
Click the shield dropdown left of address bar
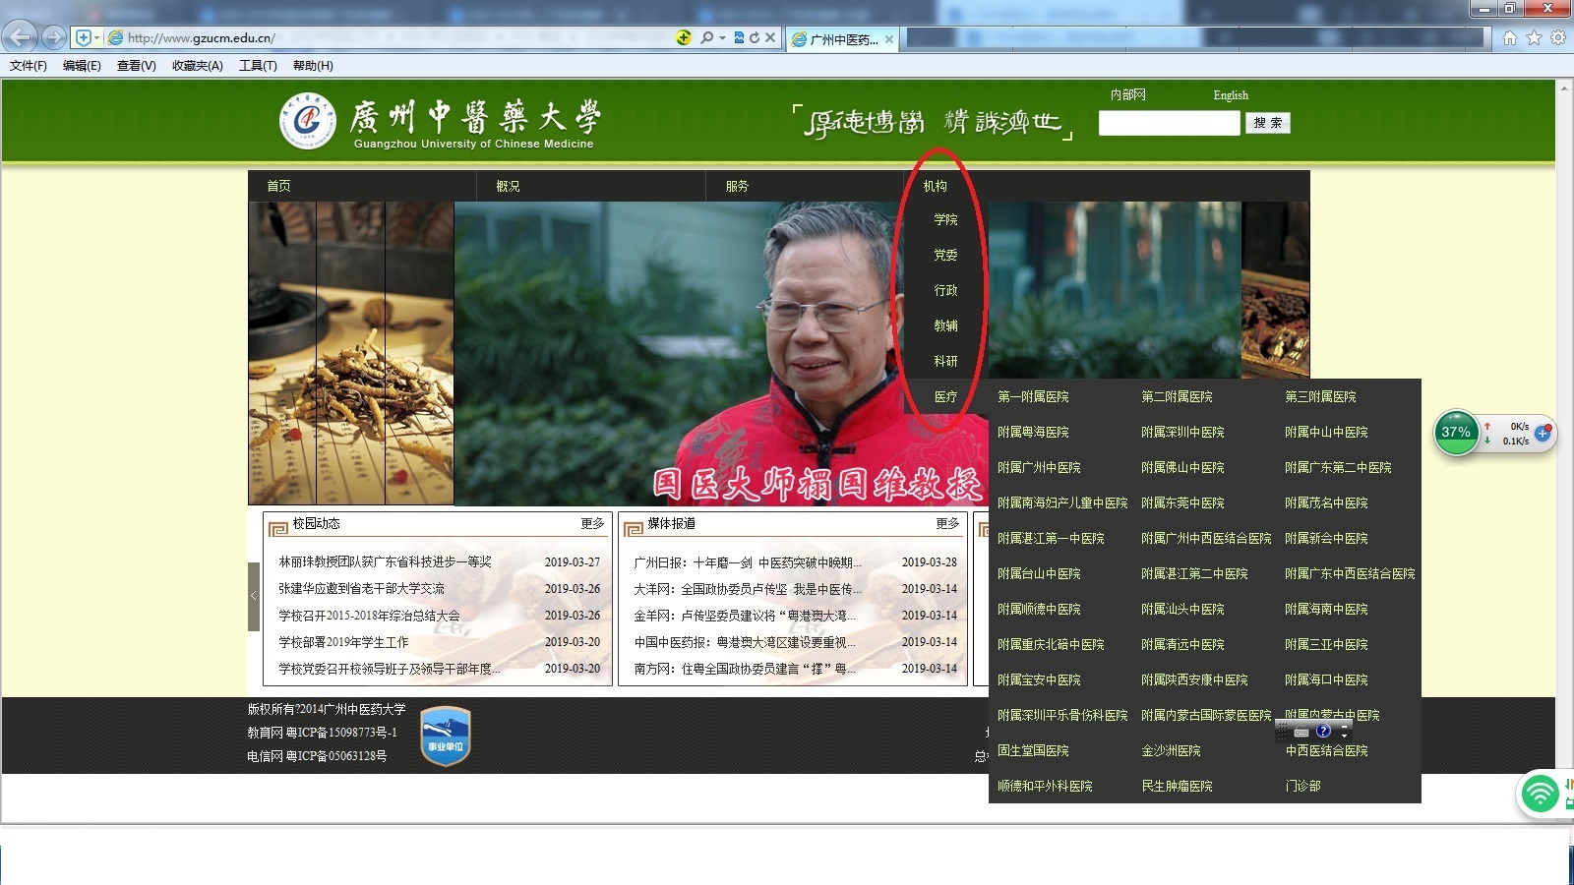[x=88, y=37]
